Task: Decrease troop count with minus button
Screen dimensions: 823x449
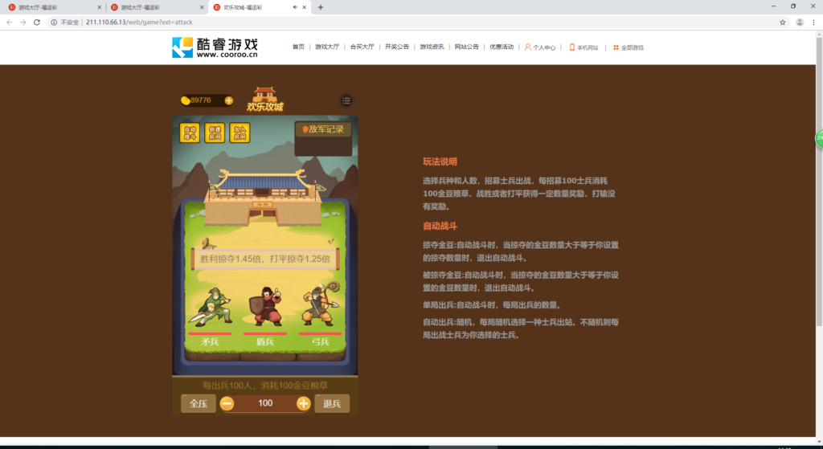Action: click(227, 403)
